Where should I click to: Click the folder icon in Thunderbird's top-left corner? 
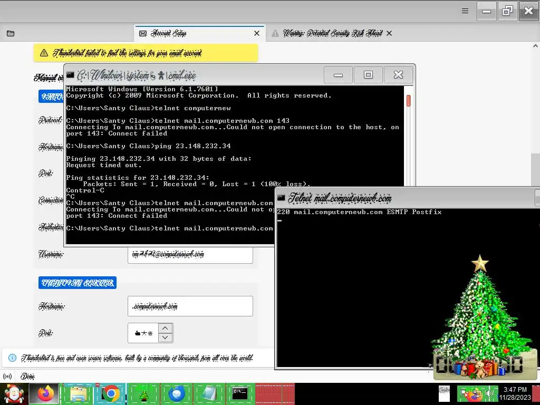pyautogui.click(x=11, y=33)
